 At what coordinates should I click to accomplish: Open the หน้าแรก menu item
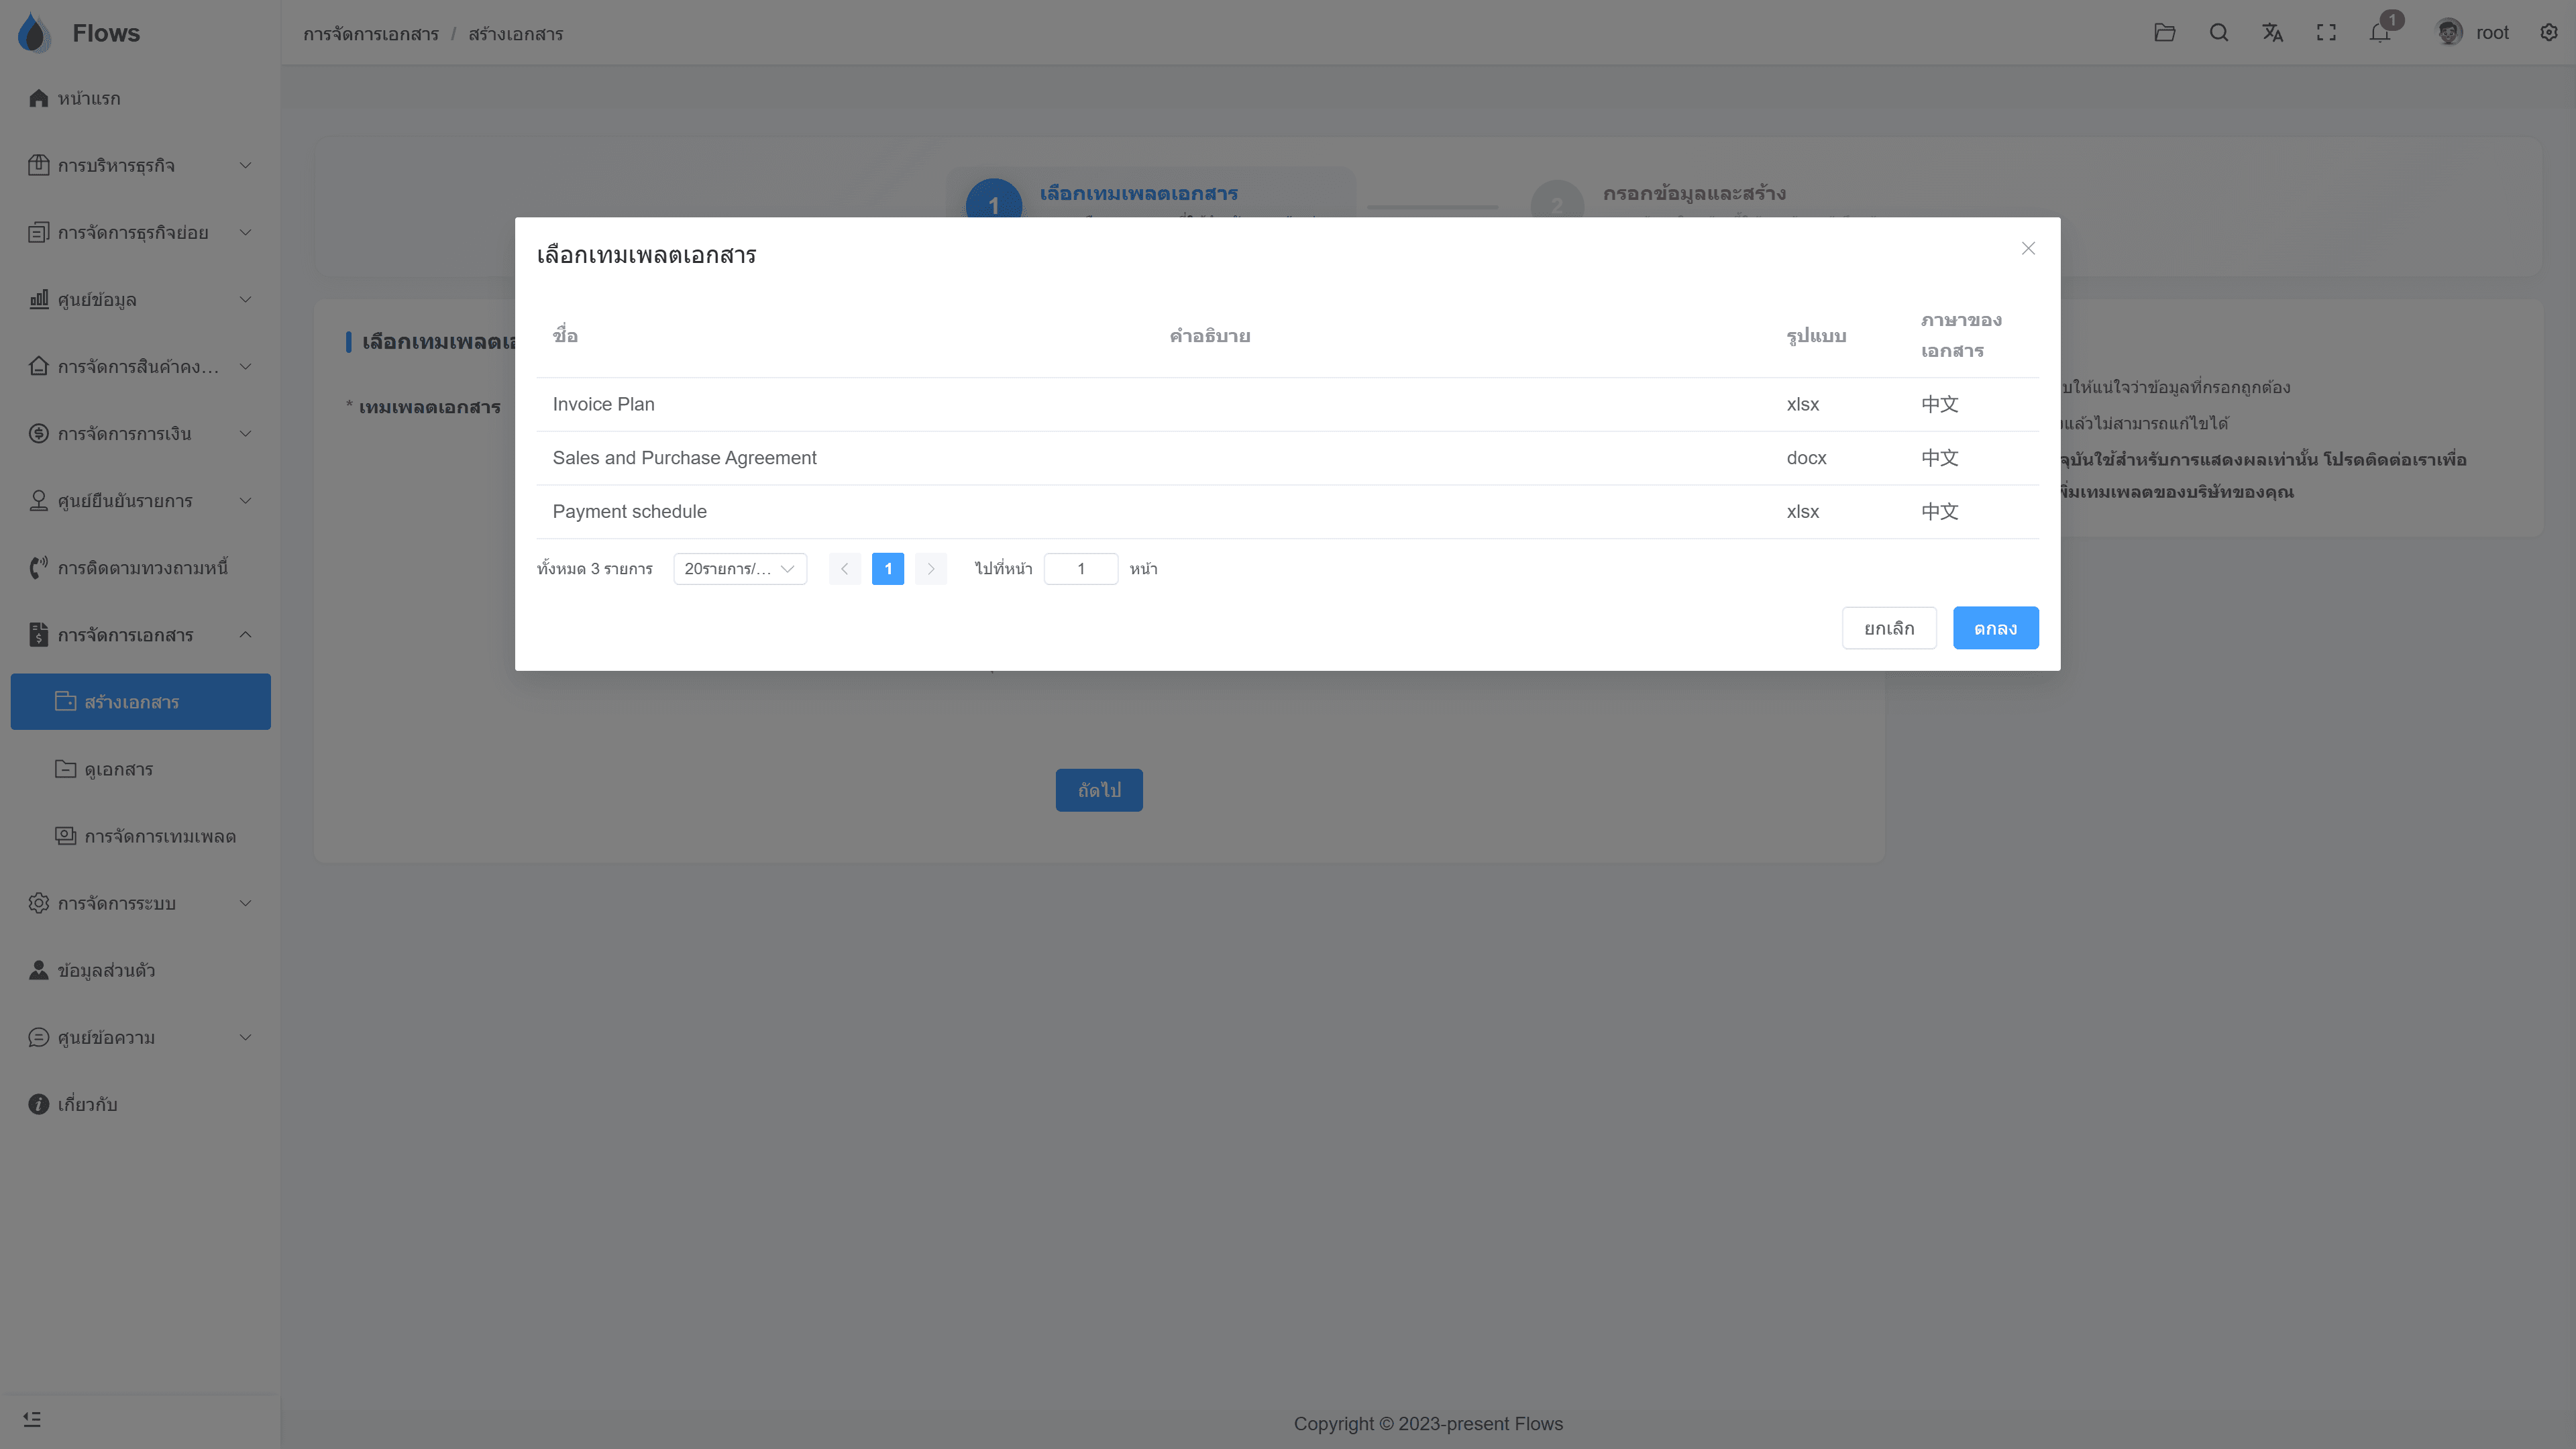140,98
